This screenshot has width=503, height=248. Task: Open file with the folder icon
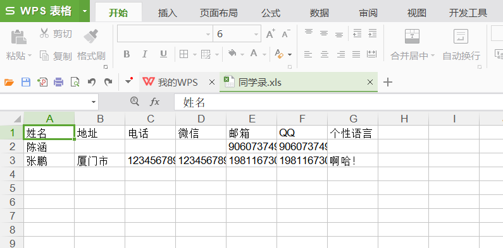9,83
